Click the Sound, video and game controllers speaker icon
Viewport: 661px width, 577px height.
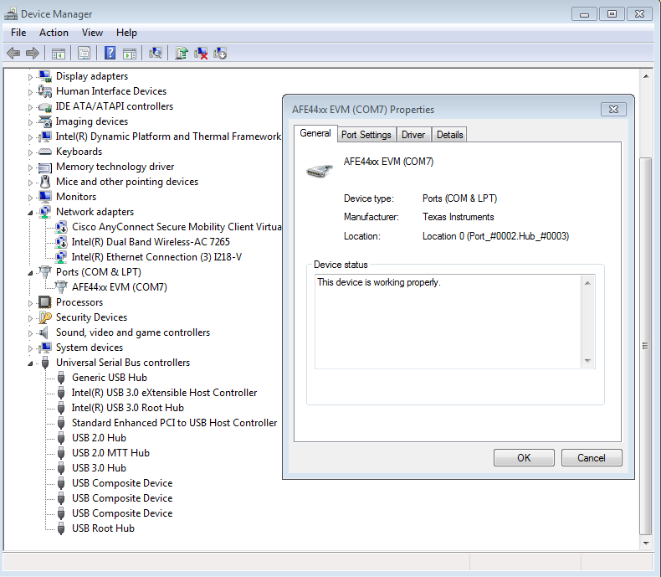44,332
